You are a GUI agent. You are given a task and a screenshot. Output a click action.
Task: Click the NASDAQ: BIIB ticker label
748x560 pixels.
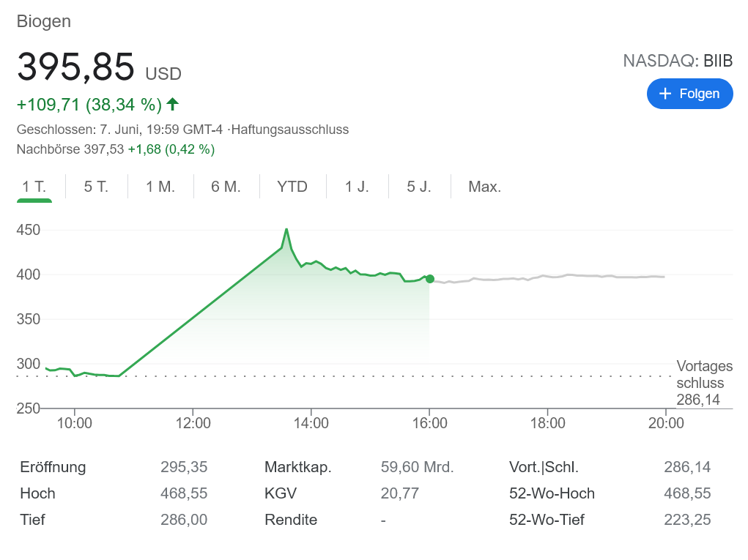tap(677, 61)
